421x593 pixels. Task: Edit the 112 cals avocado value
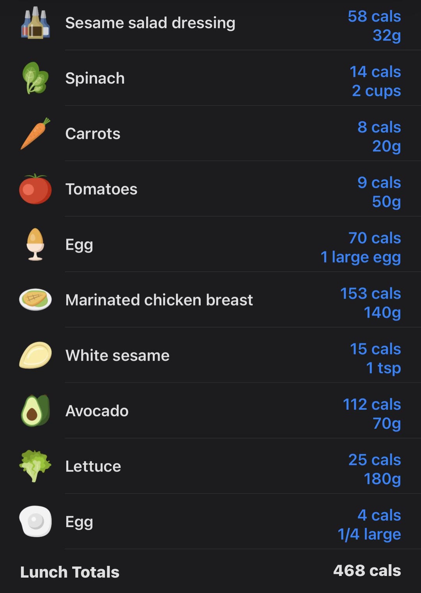tap(371, 404)
